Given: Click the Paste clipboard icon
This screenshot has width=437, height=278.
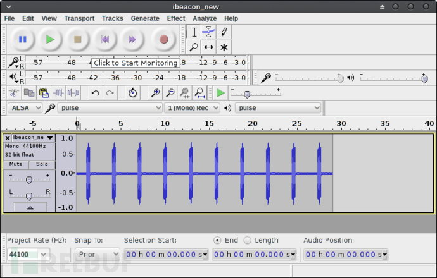Looking at the screenshot, I should click(44, 93).
